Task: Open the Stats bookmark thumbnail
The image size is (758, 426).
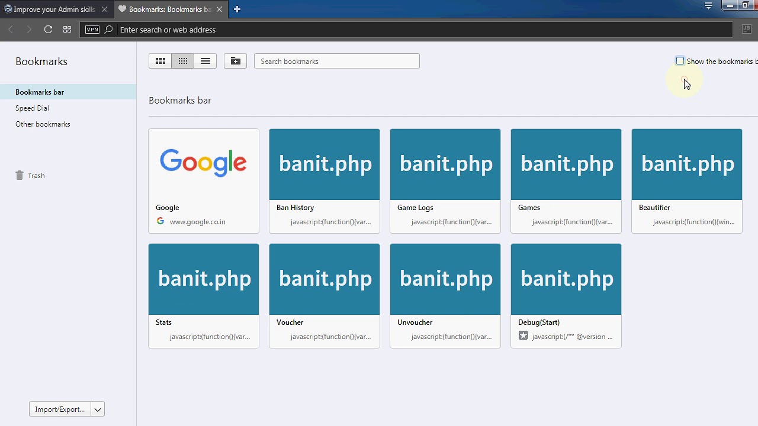Action: click(x=204, y=279)
